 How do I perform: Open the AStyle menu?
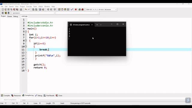click(40, 7)
